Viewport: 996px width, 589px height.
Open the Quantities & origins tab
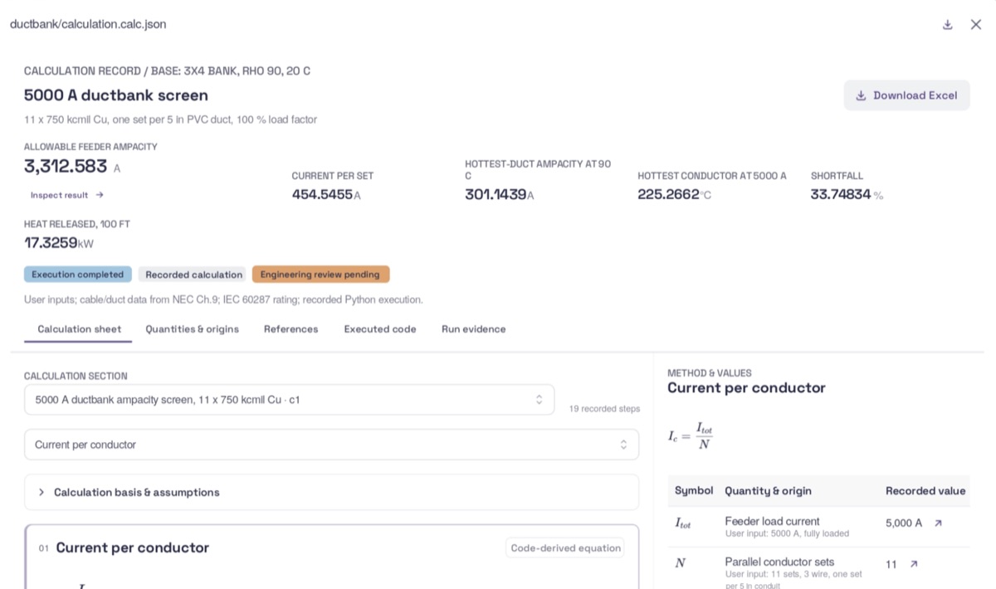(x=193, y=329)
